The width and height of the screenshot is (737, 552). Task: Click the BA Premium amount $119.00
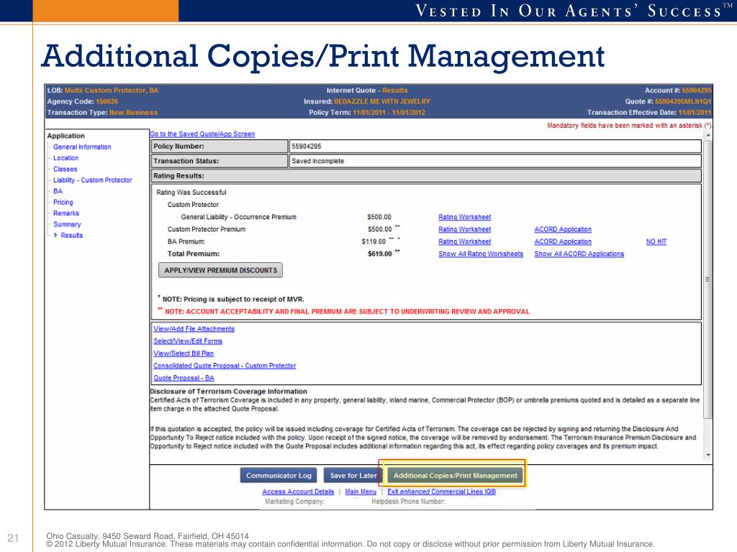[x=374, y=241]
